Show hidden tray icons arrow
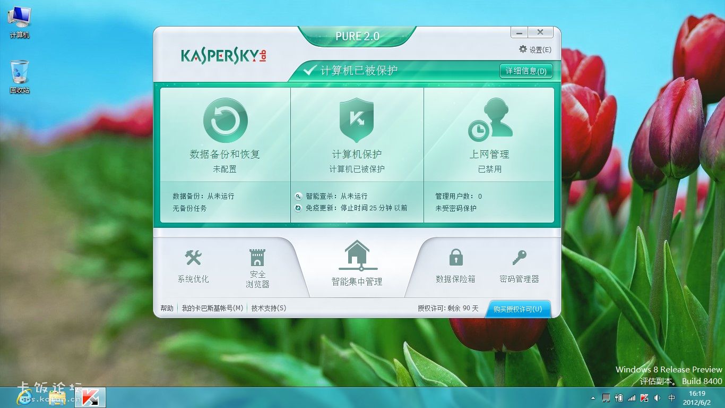The height and width of the screenshot is (408, 725). pyautogui.click(x=593, y=397)
